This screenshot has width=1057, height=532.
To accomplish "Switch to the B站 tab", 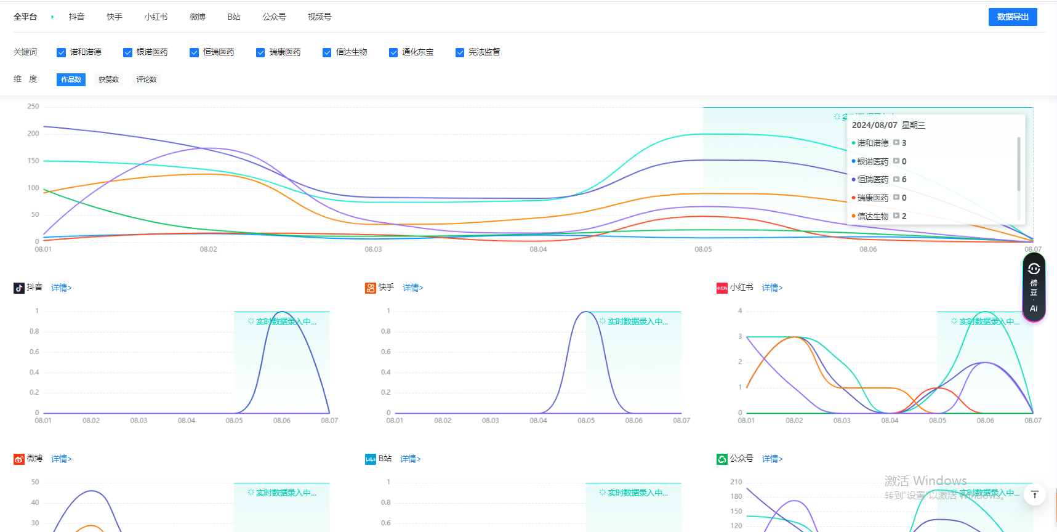I will (234, 17).
